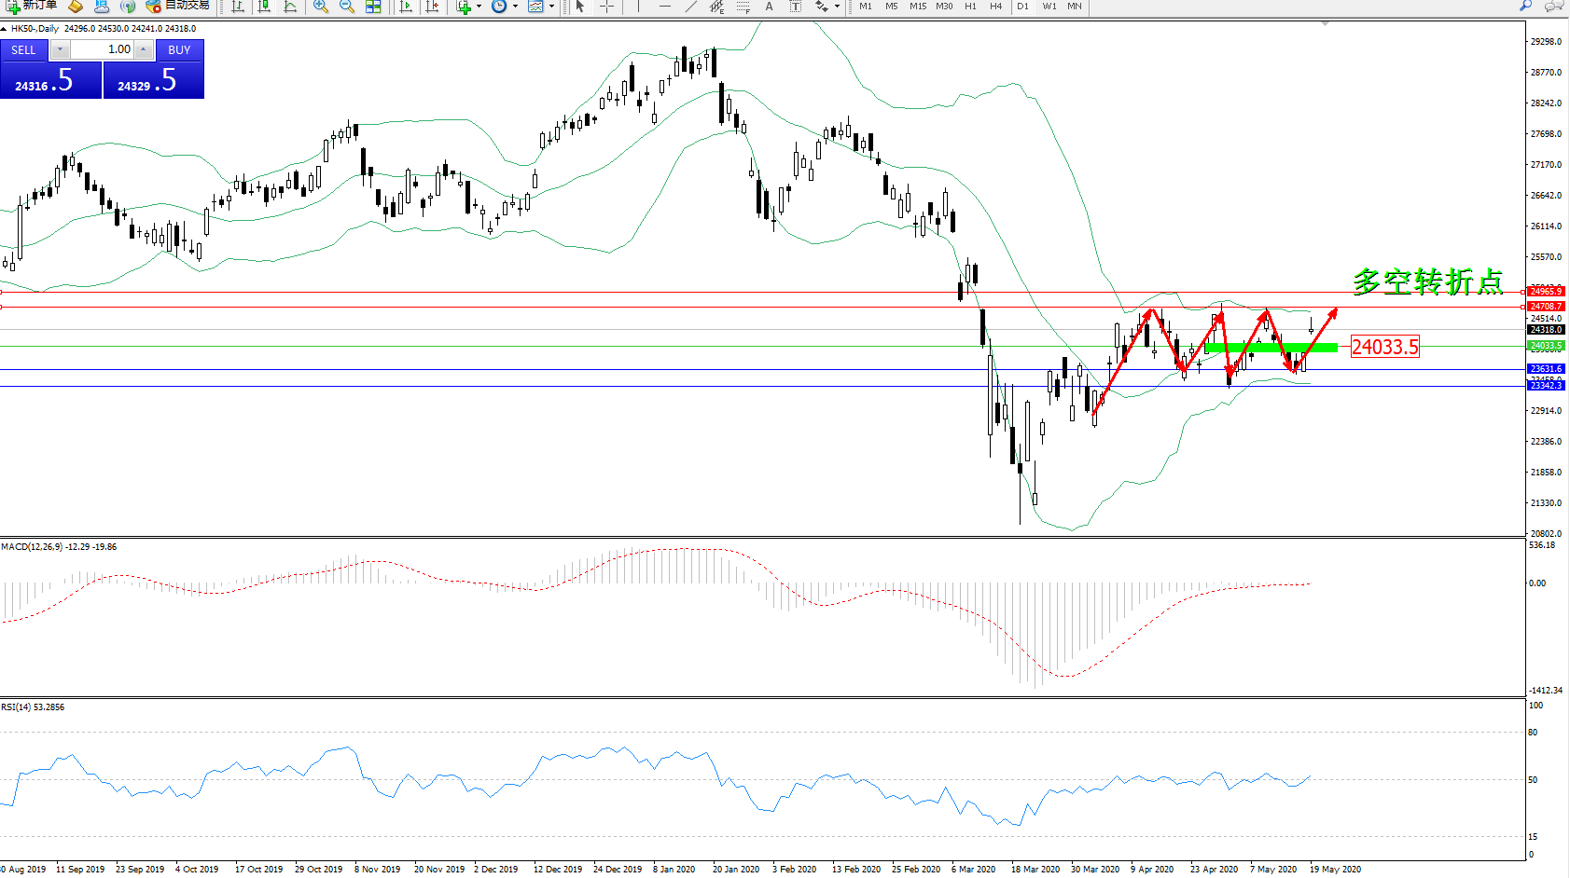Viewport: 1570px width, 878px height.
Task: Select the crosshair cursor tool
Action: tap(606, 7)
